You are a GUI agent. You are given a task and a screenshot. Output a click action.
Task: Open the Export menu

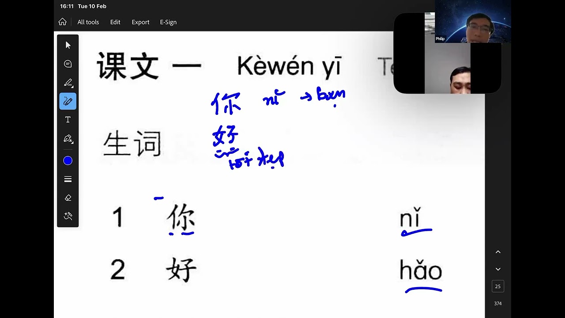click(140, 22)
